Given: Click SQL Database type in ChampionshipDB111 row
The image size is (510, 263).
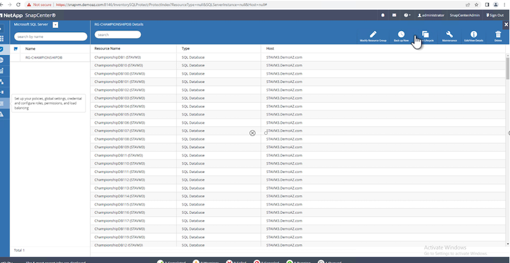Looking at the screenshot, I should (x=193, y=171).
